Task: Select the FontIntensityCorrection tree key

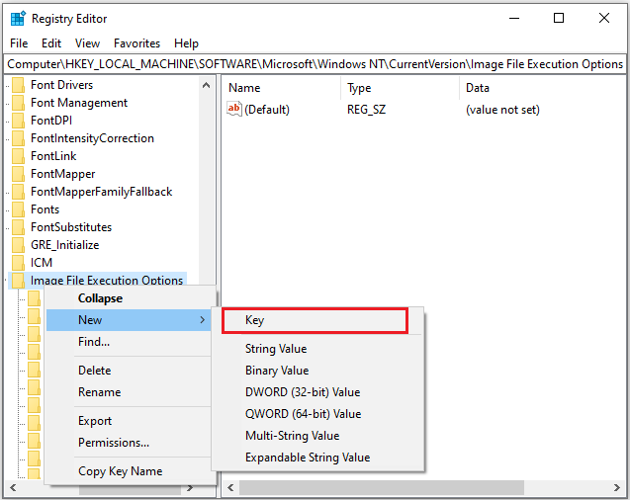Action: click(92, 138)
